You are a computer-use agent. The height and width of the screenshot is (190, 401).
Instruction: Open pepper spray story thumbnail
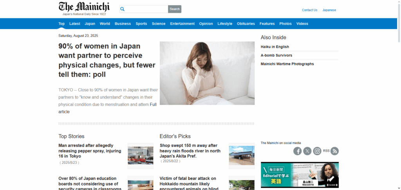click(141, 156)
